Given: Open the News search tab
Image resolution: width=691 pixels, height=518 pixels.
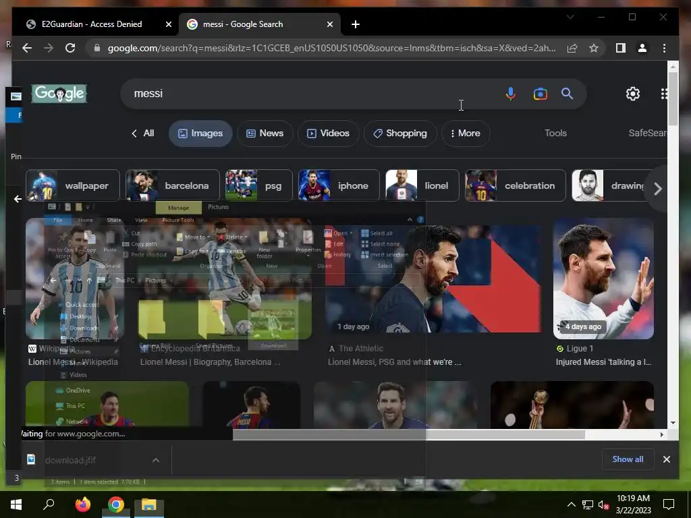Looking at the screenshot, I should coord(265,133).
